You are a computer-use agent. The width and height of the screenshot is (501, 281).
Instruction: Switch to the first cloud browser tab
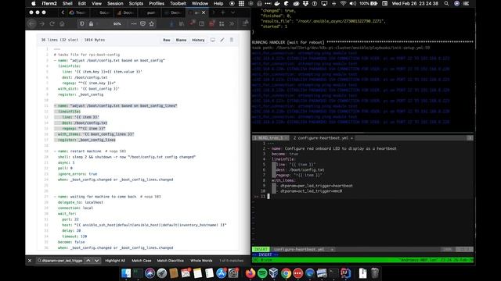pos(78,12)
